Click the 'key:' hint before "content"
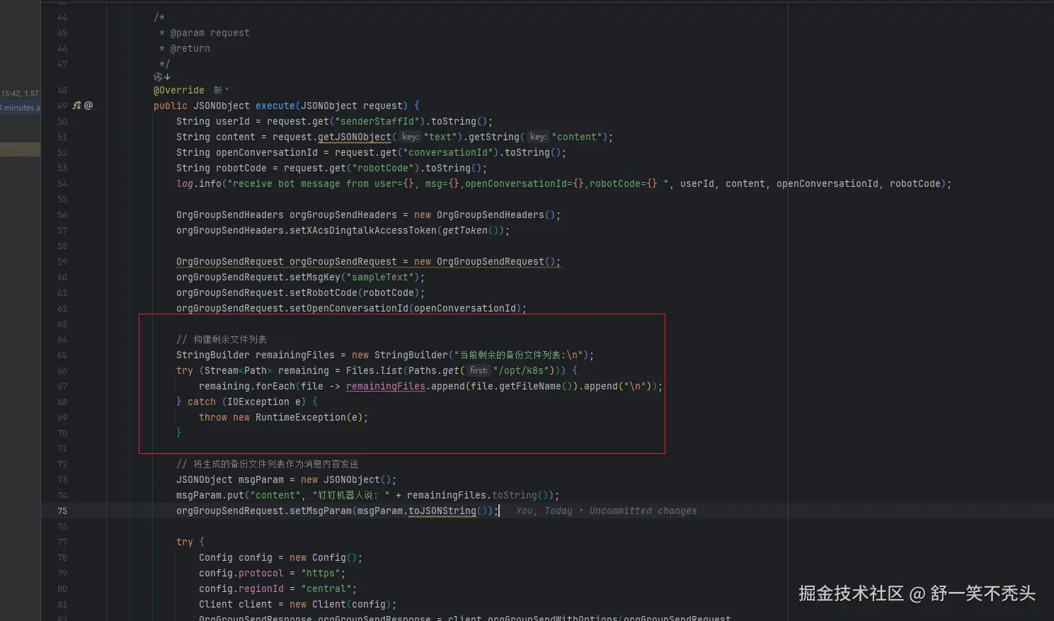This screenshot has width=1054, height=621. (x=539, y=137)
